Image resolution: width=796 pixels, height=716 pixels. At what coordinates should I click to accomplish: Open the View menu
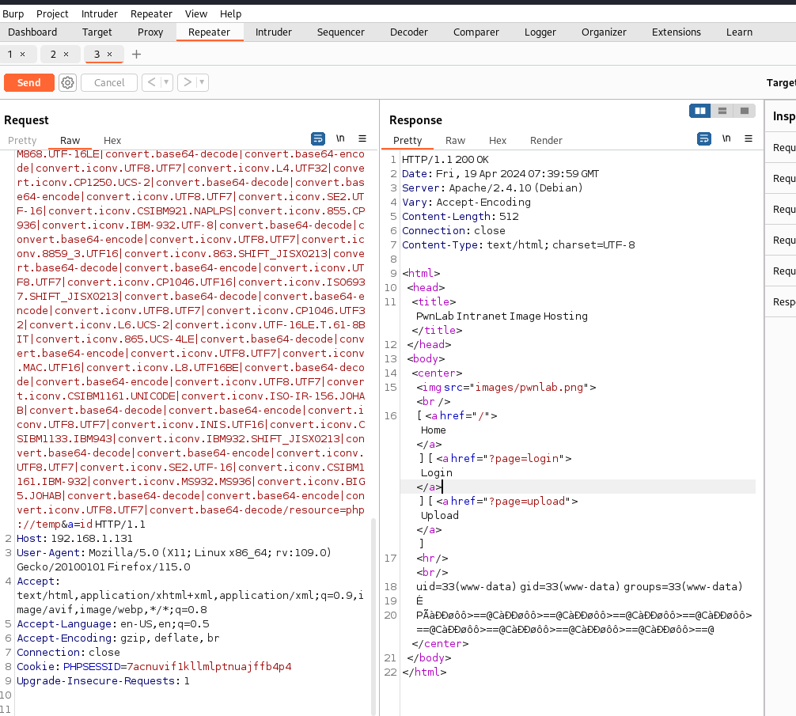196,13
